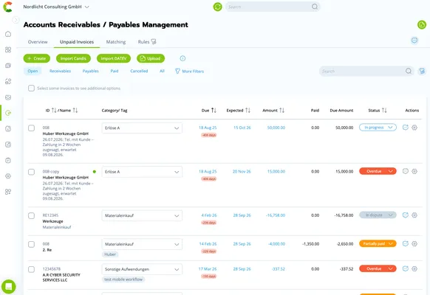Viewport: 430px width, 295px height.
Task: Open comment icon for 2. Re row
Action: [406, 243]
